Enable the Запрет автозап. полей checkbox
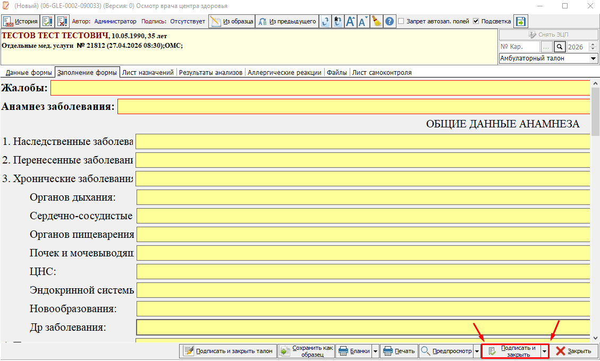600x361 pixels. 402,21
